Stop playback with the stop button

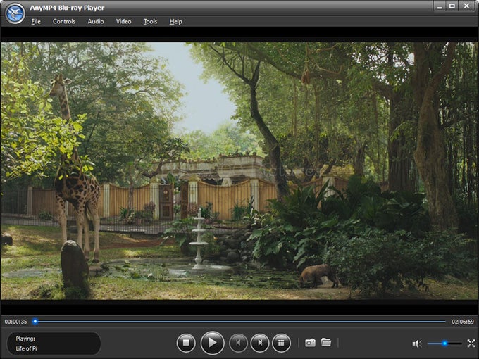[186, 343]
